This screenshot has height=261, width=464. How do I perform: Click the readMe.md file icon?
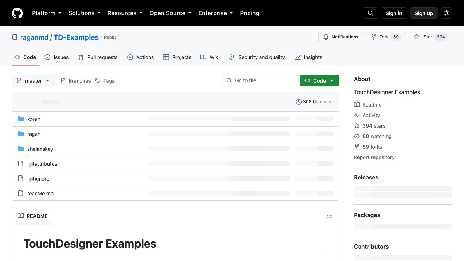coord(21,194)
